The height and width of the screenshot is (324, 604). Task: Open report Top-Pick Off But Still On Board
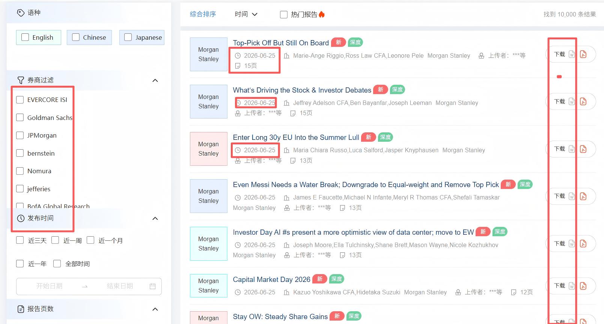tap(281, 43)
